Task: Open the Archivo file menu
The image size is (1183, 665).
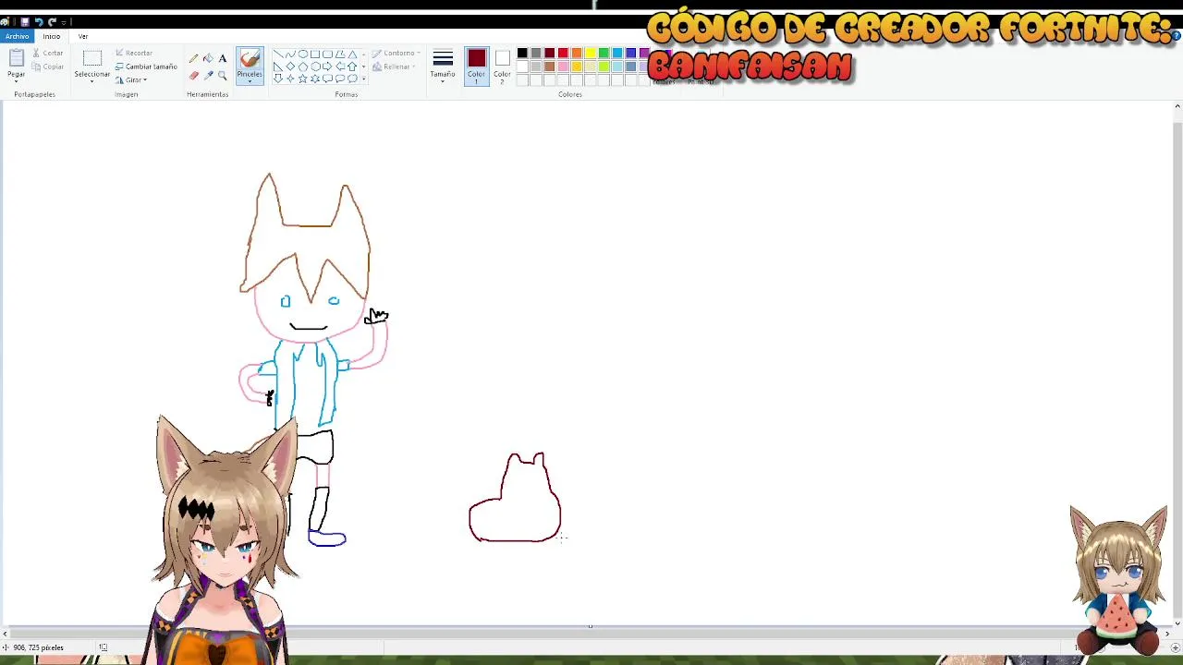Action: point(17,36)
